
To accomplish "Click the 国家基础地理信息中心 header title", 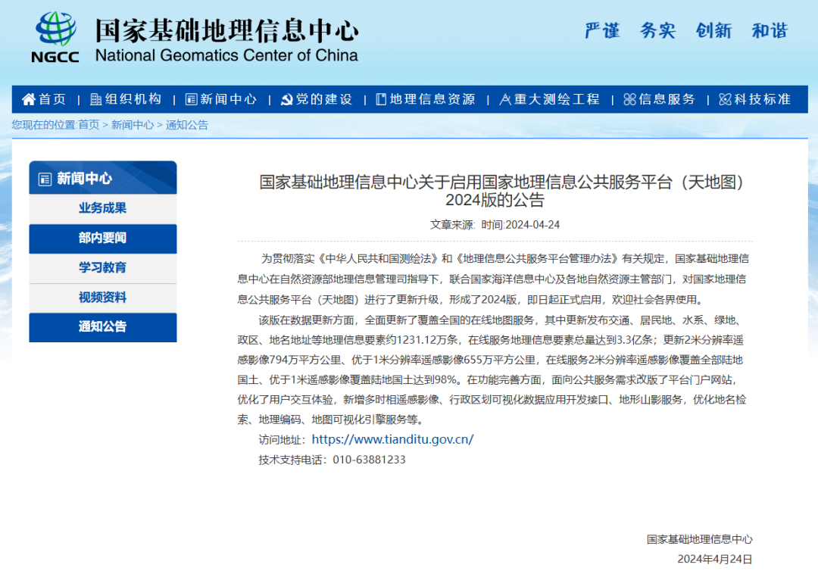I will pos(227,31).
